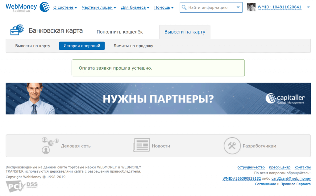Follow the сотрудничество footer link
The image size is (316, 196).
click(x=251, y=167)
